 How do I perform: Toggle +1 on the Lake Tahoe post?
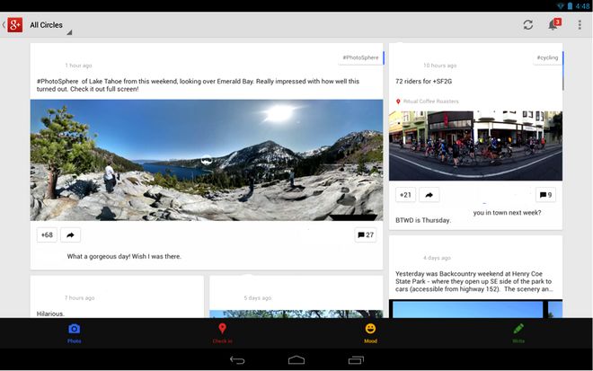click(x=47, y=235)
